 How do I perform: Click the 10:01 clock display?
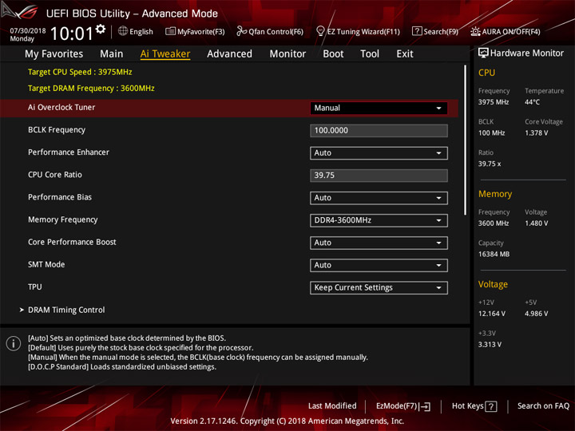pyautogui.click(x=72, y=34)
